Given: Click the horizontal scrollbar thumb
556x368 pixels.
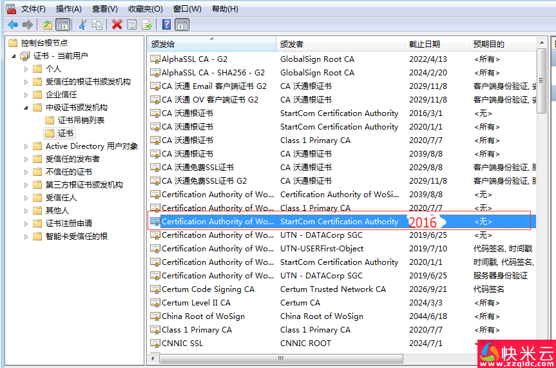Looking at the screenshot, I should (x=281, y=358).
